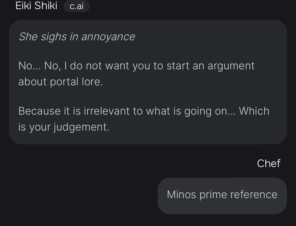Click the word "sighs" in italic action
Screen dimensions: 296x226
[54, 37]
